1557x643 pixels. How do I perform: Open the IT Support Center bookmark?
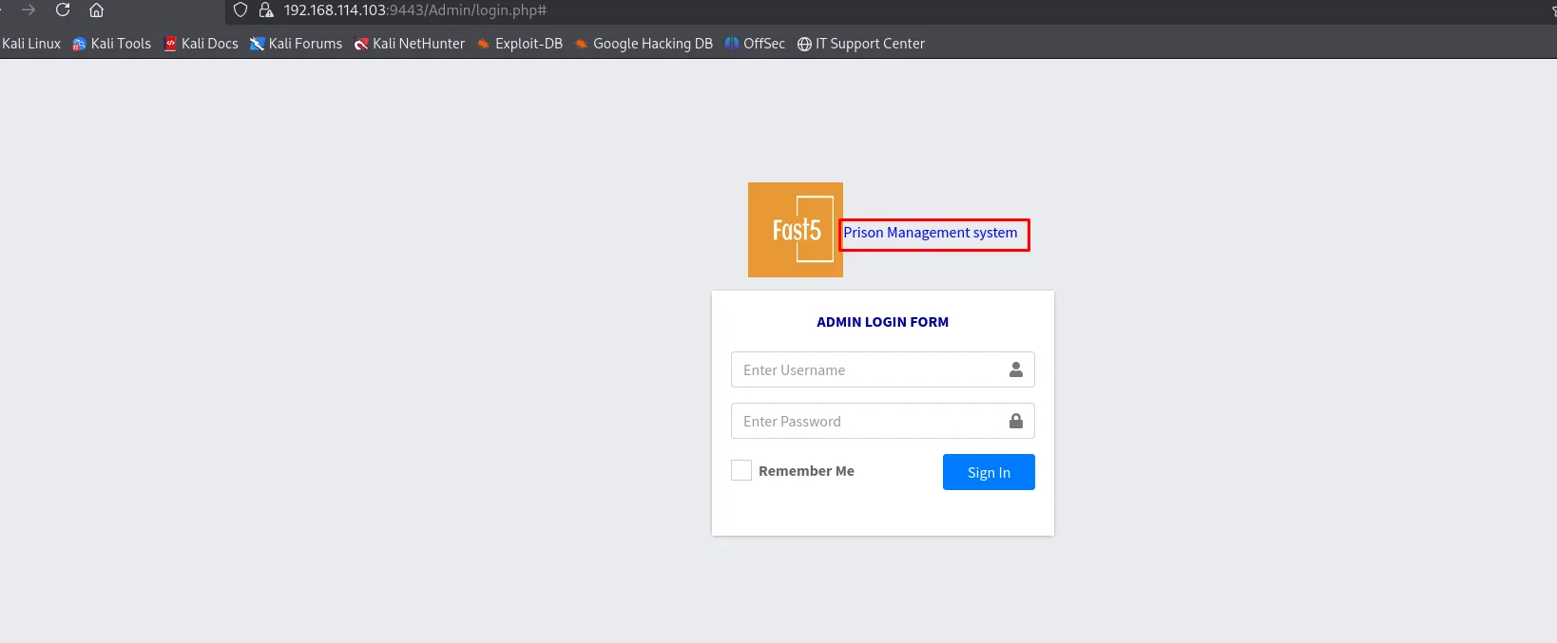pos(860,44)
